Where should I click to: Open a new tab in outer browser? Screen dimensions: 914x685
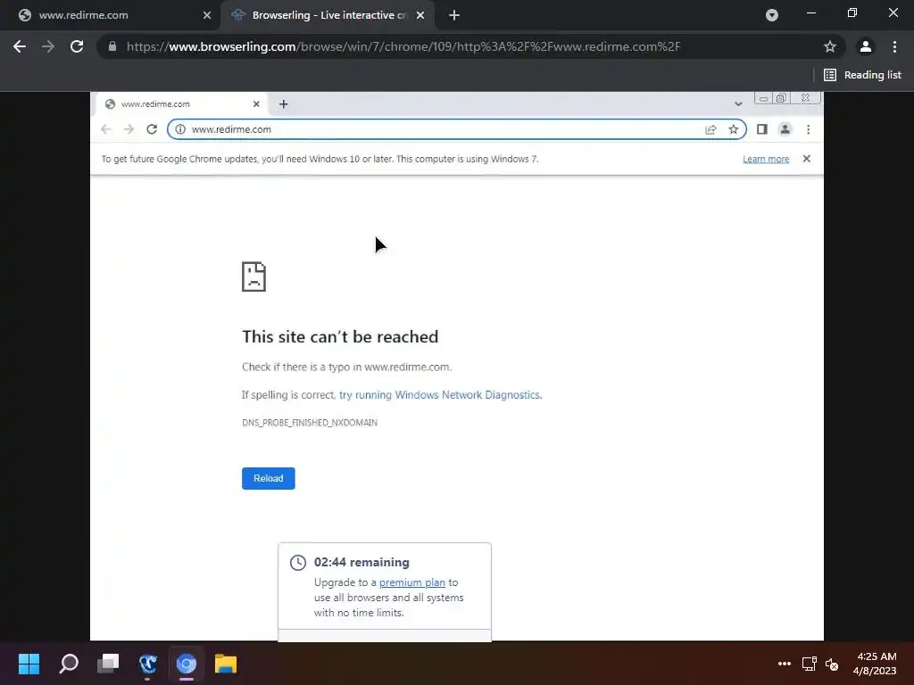tap(454, 15)
